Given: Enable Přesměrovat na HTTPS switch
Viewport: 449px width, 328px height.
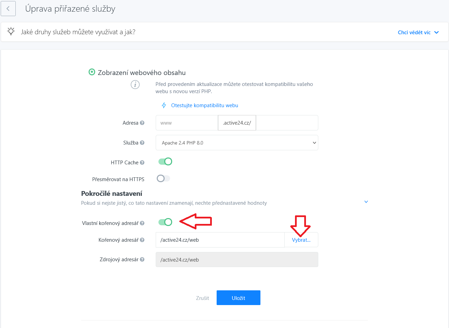Looking at the screenshot, I should click(x=163, y=178).
